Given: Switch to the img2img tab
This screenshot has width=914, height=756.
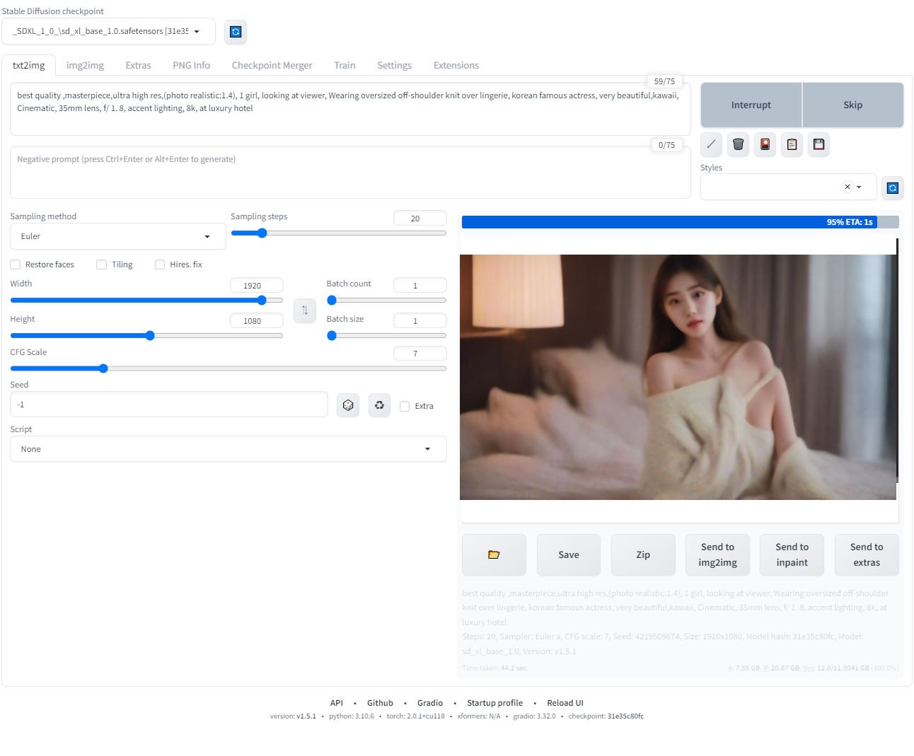Looking at the screenshot, I should click(85, 65).
